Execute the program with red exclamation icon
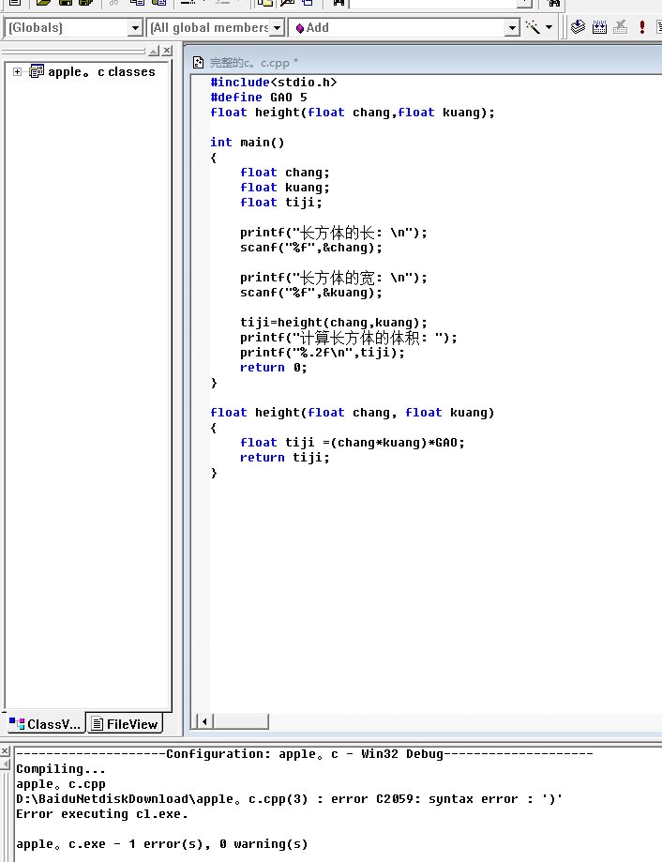 641,27
